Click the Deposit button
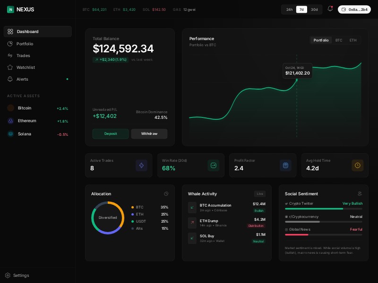 [111, 133]
